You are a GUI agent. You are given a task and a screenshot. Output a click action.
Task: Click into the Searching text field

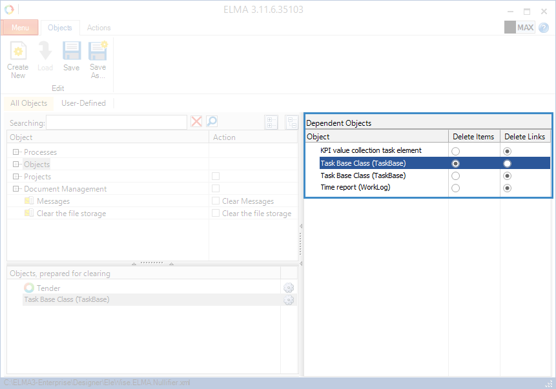coord(116,123)
